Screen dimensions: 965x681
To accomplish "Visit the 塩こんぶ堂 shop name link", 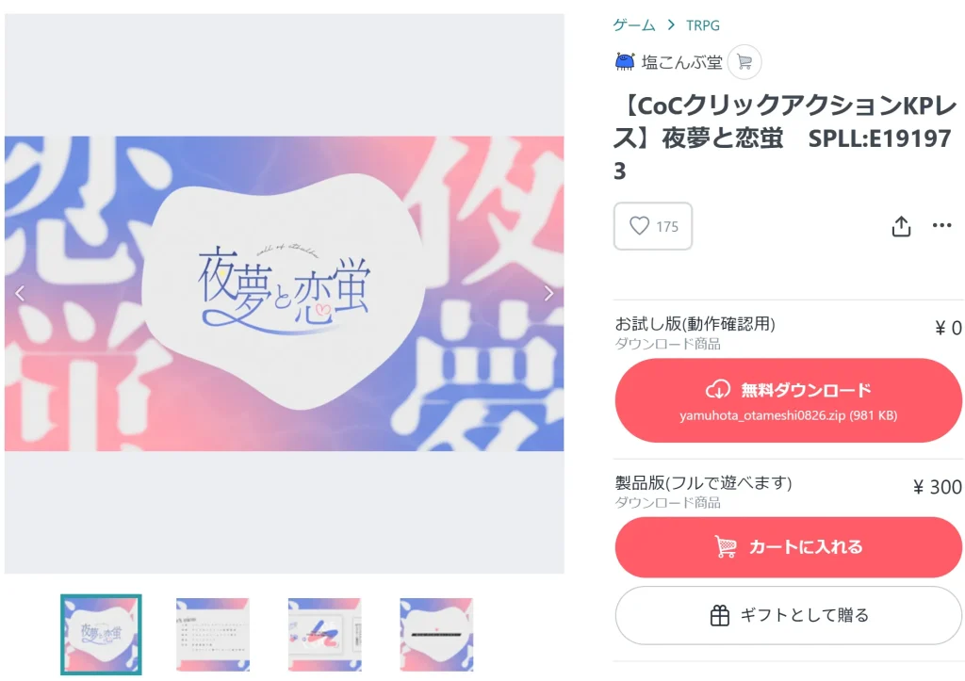I will click(682, 62).
